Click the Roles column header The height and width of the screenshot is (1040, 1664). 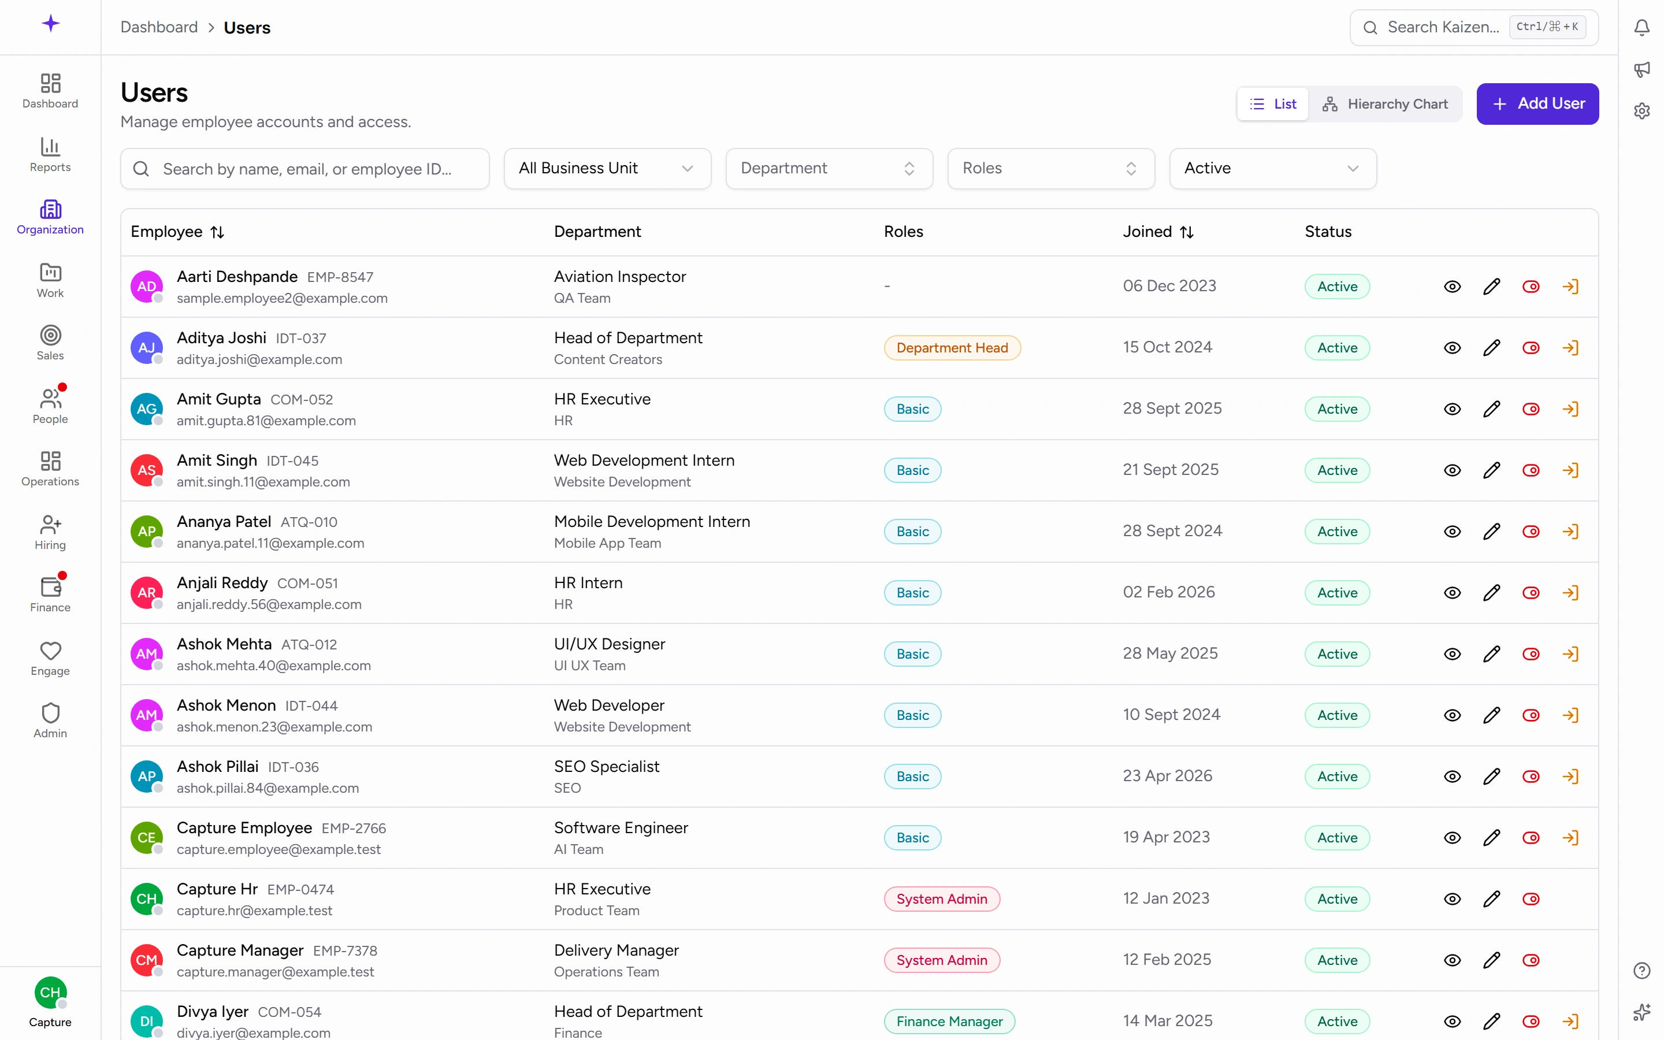coord(904,232)
